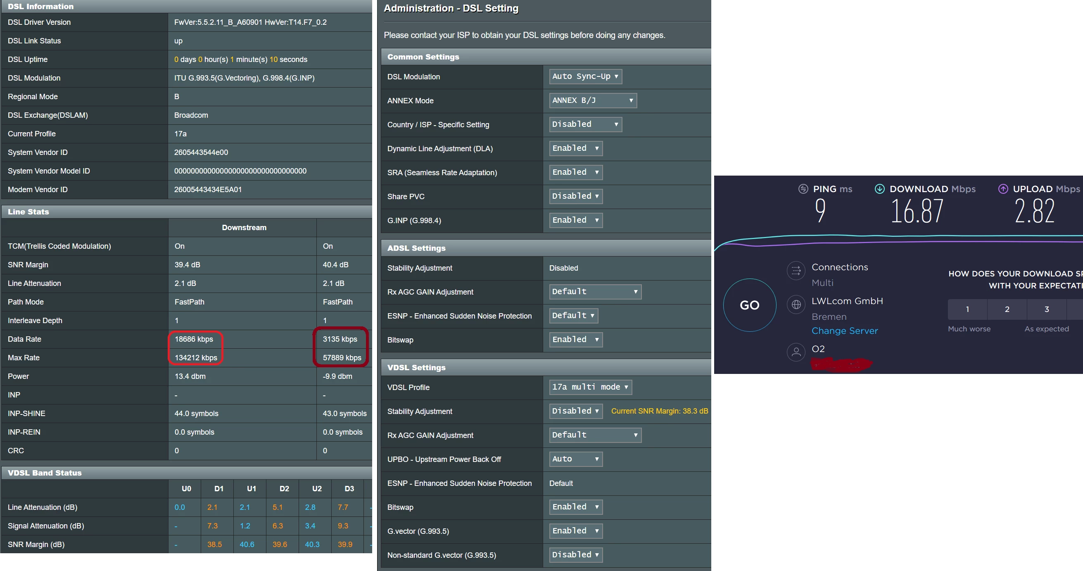Open the SRA Seamless Rate Adaptation dropdown
Viewport: 1083px width, 571px height.
click(575, 172)
